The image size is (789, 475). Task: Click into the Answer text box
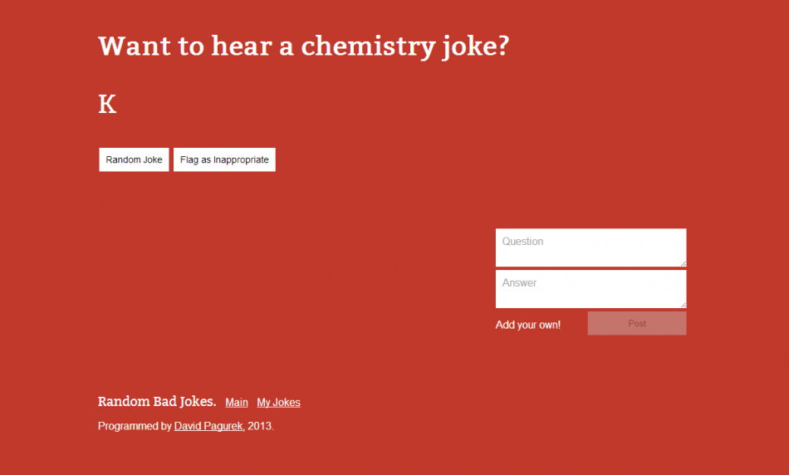590,288
